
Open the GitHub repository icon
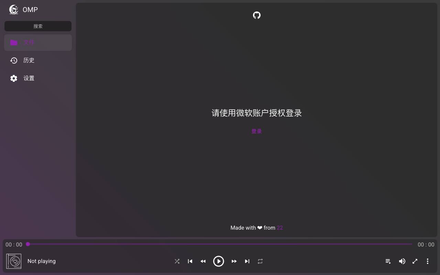(257, 15)
